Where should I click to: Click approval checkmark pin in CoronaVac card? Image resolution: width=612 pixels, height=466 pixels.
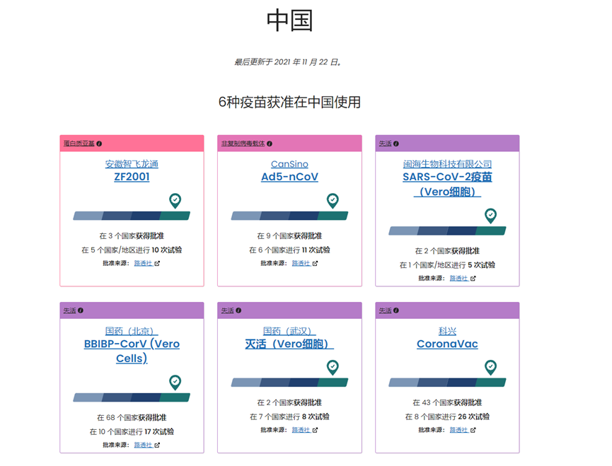click(490, 367)
